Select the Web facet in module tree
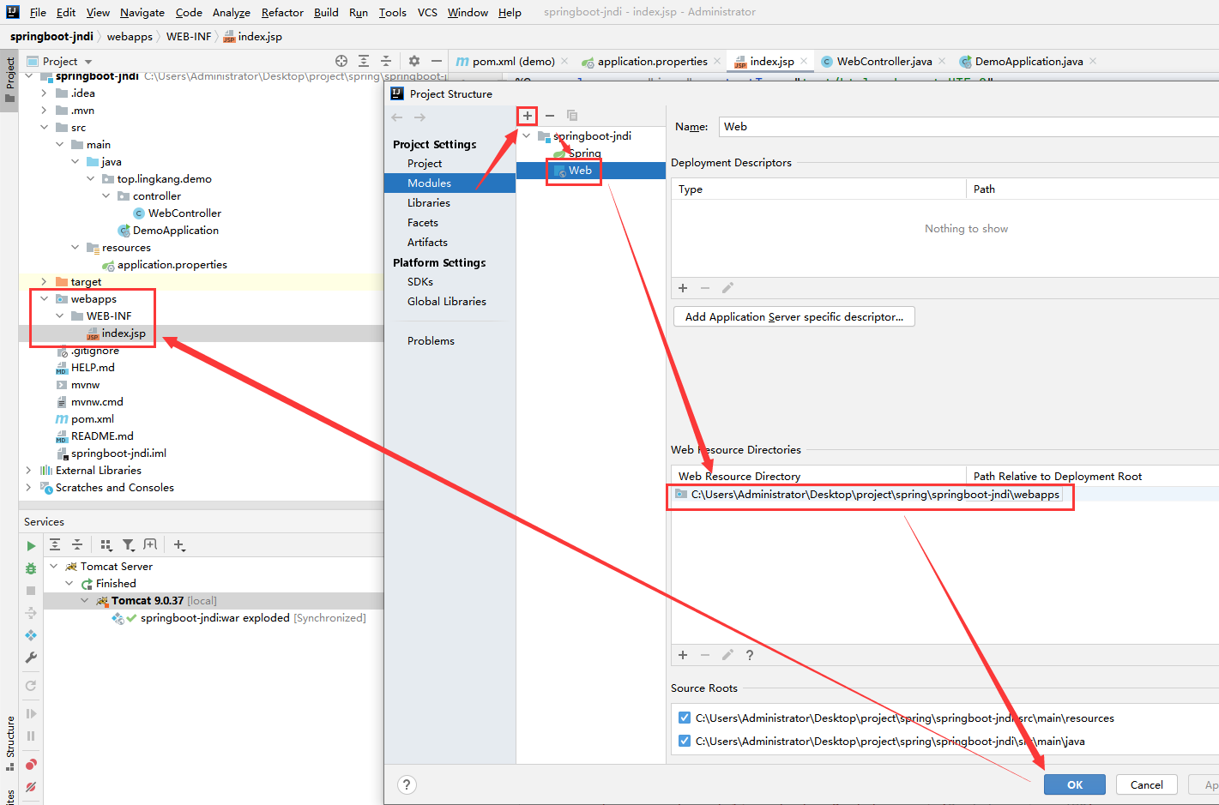This screenshot has width=1219, height=805. (580, 171)
